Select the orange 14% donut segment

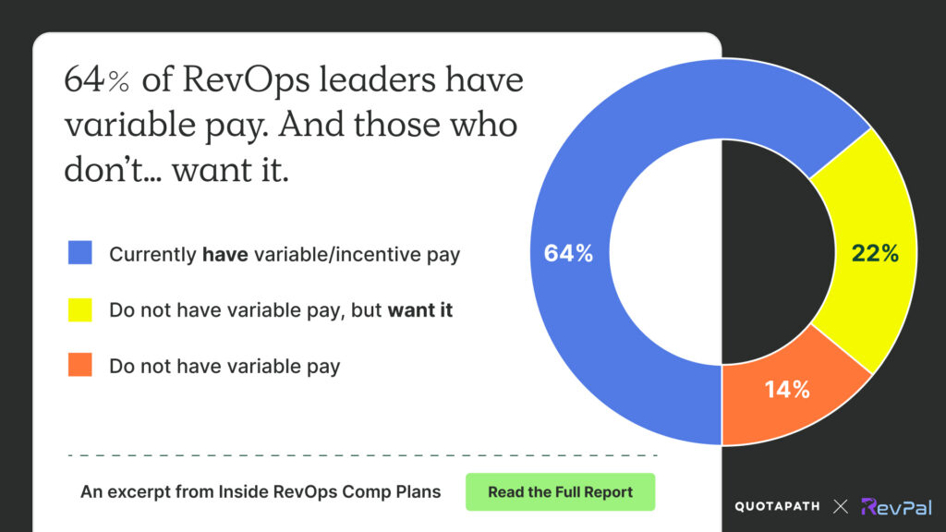click(x=785, y=406)
